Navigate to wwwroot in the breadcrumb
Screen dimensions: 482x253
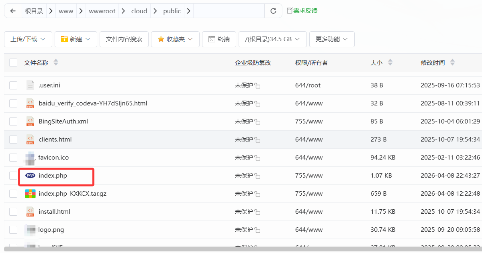102,11
